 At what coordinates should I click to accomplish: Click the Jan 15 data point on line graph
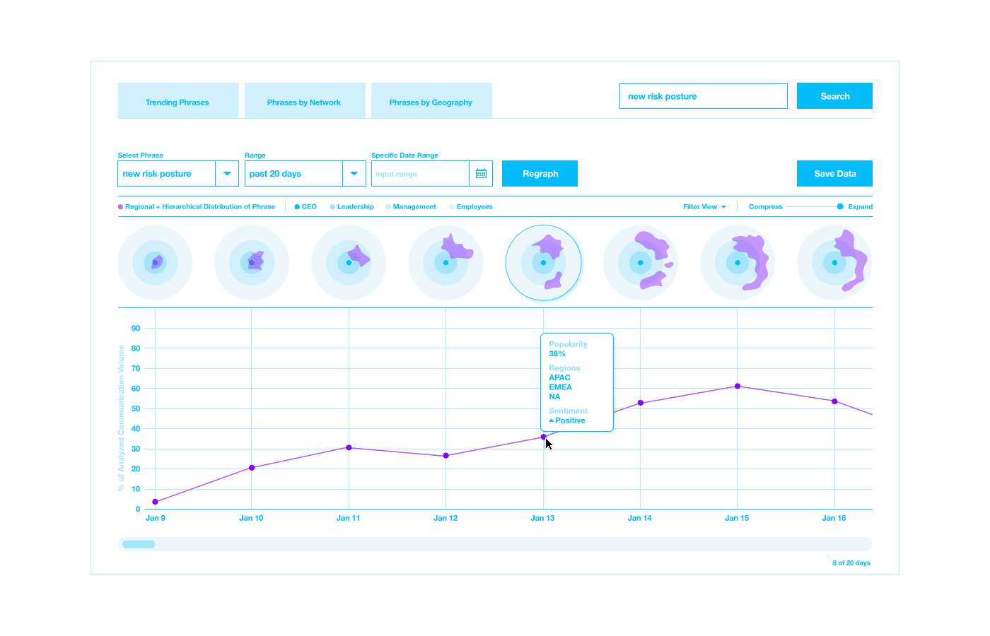738,387
